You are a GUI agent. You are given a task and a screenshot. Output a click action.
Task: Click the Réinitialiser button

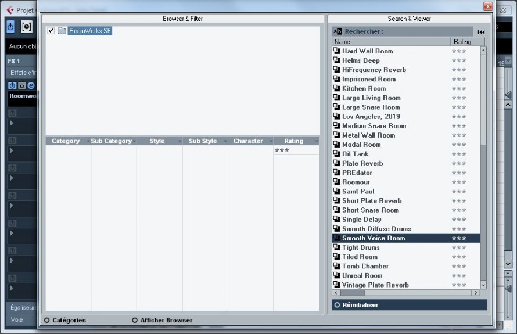click(x=360, y=305)
